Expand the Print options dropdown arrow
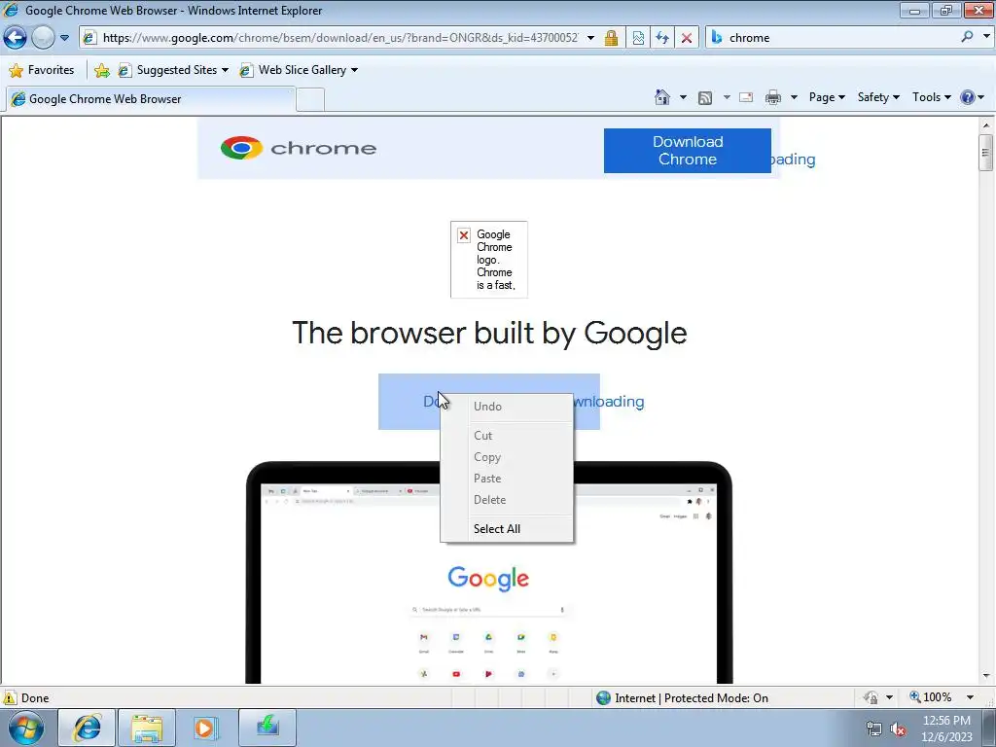This screenshot has width=996, height=747. [794, 97]
